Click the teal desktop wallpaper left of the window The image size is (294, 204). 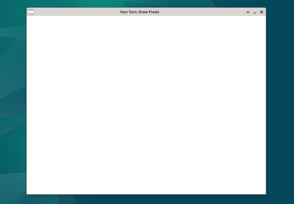pos(13,103)
